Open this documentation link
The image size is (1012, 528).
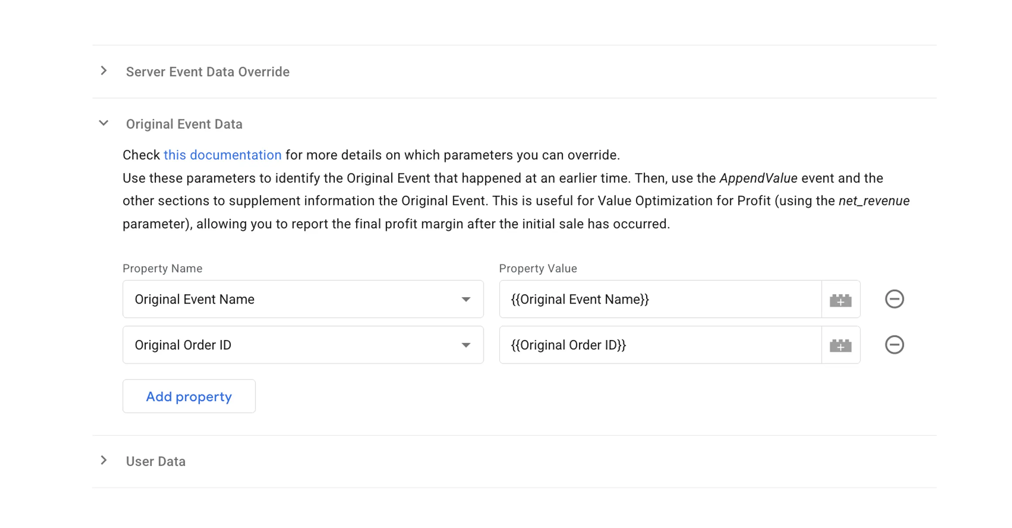coord(222,155)
